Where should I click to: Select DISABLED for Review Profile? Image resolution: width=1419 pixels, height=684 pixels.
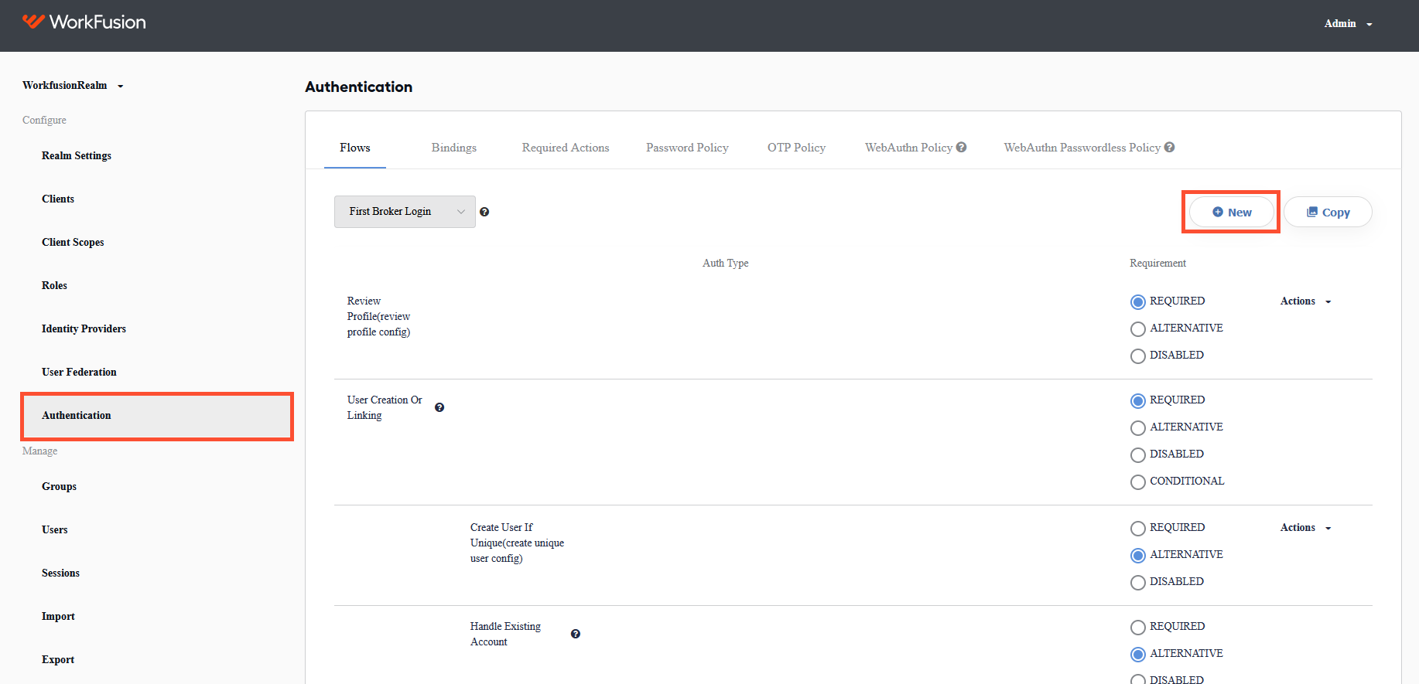1137,356
